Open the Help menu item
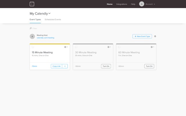Viewport: 186px width, 116px height. pos(133,4)
